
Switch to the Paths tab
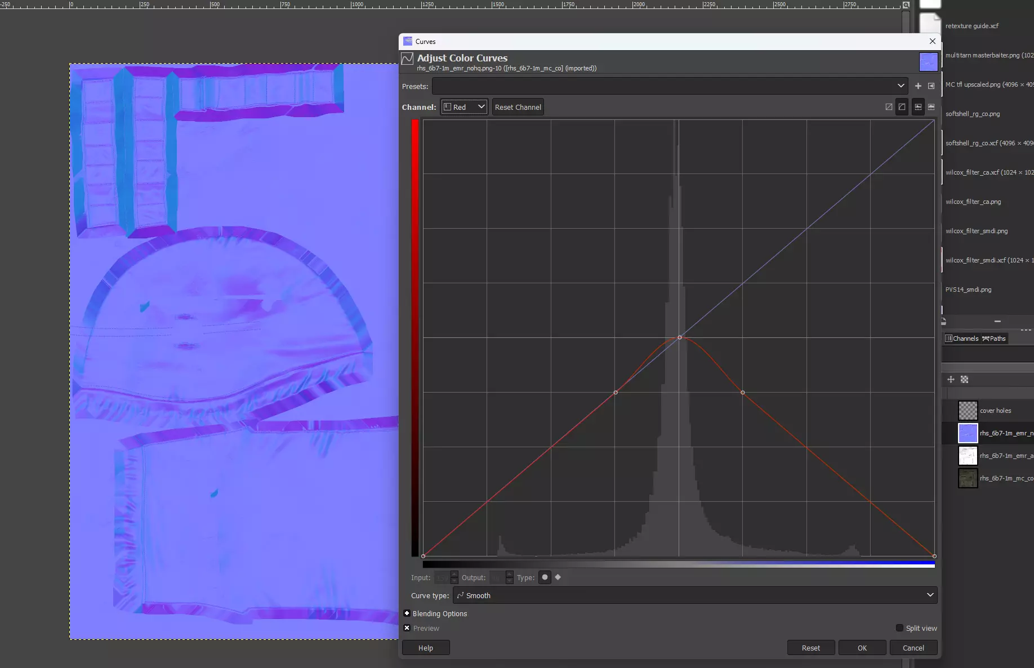pos(994,339)
